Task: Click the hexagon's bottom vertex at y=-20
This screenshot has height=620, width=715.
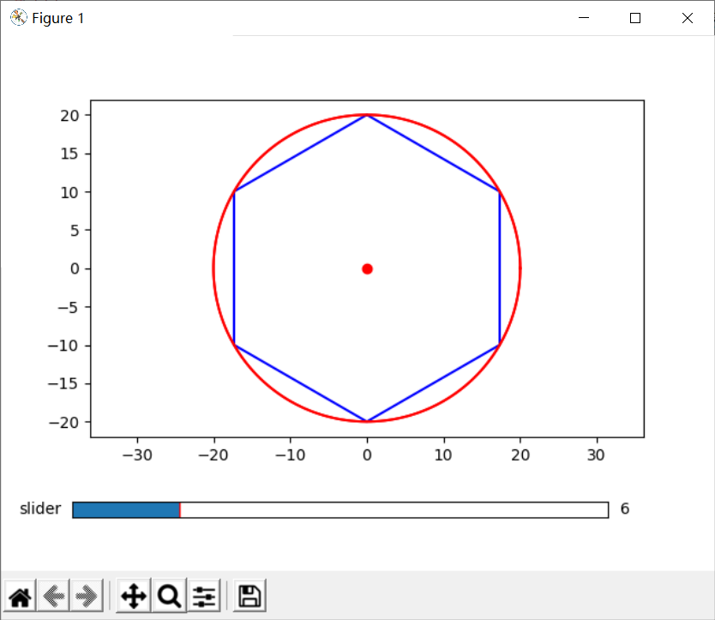Action: pos(367,421)
